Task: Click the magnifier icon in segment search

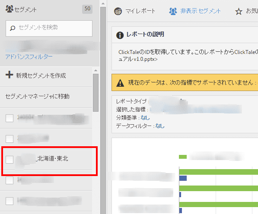Action: tap(13, 28)
